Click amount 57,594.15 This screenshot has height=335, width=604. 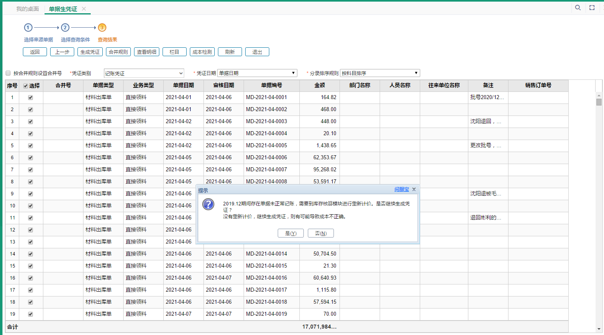(325, 302)
